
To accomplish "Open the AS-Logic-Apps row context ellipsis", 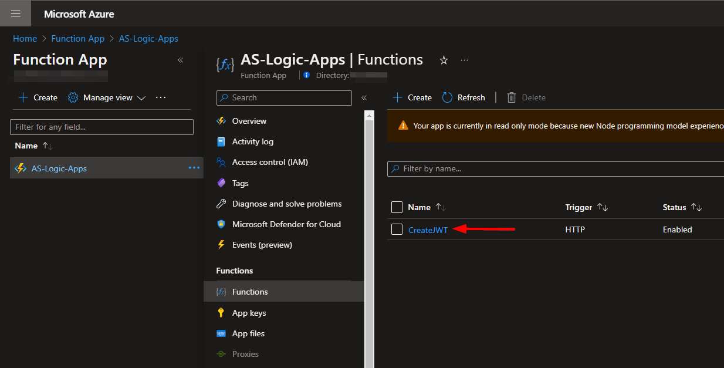I will click(194, 168).
